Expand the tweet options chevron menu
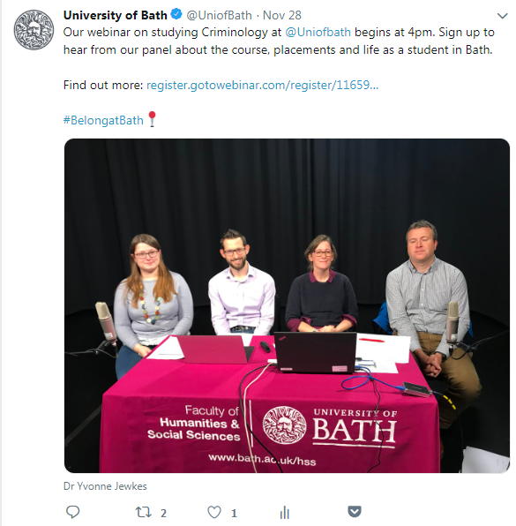Screen dimensions: 516x526 tap(502, 16)
